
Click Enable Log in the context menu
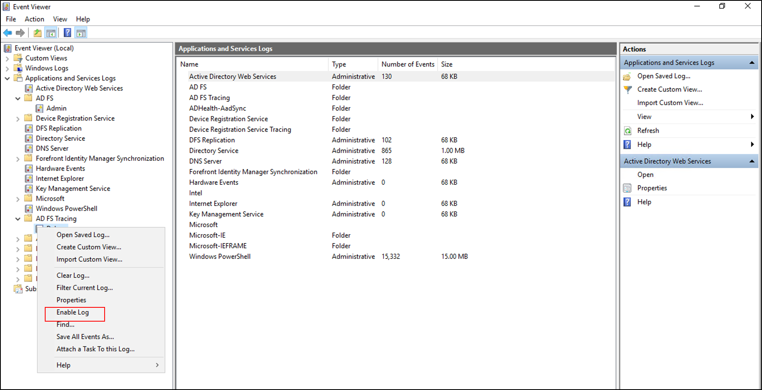72,312
